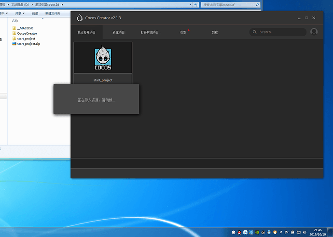Select the start_project.zip archive icon
The image size is (333, 237).
(14, 44)
